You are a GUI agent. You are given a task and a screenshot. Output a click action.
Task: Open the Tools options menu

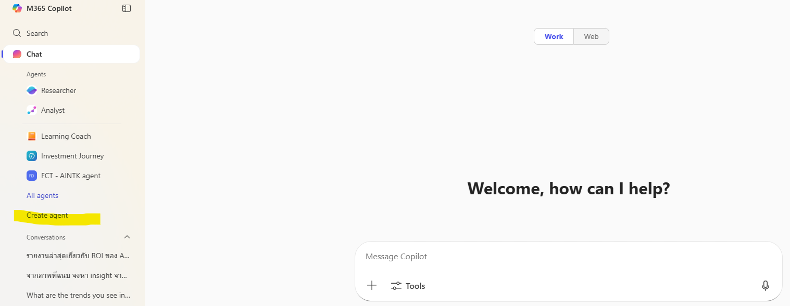tap(408, 286)
